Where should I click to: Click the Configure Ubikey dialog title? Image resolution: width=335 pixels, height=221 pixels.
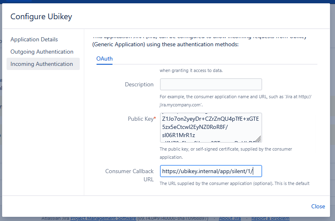(41, 16)
